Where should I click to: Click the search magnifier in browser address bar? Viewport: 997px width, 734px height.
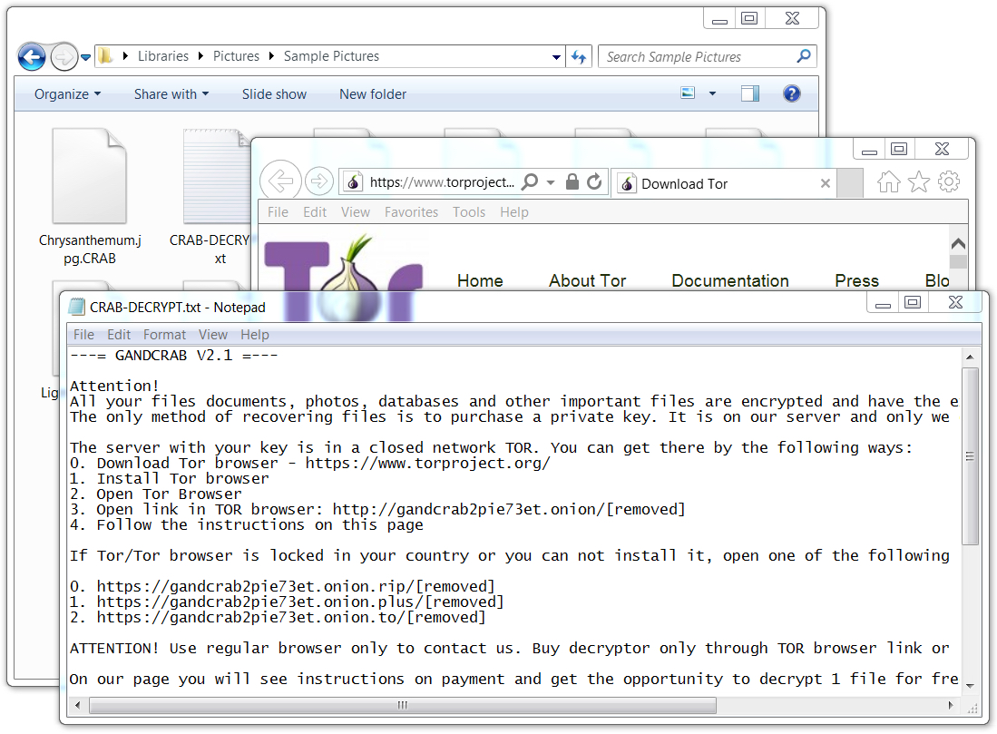tap(529, 181)
